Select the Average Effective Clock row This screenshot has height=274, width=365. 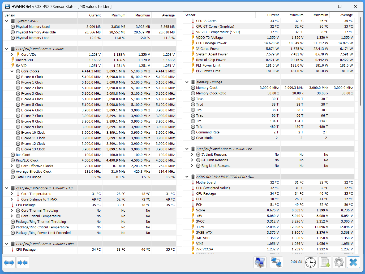pyautogui.click(x=89, y=171)
